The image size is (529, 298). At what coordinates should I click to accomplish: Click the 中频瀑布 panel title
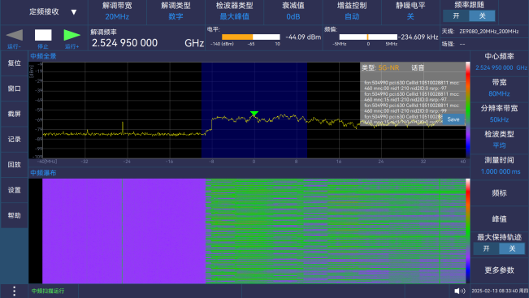[x=43, y=173]
